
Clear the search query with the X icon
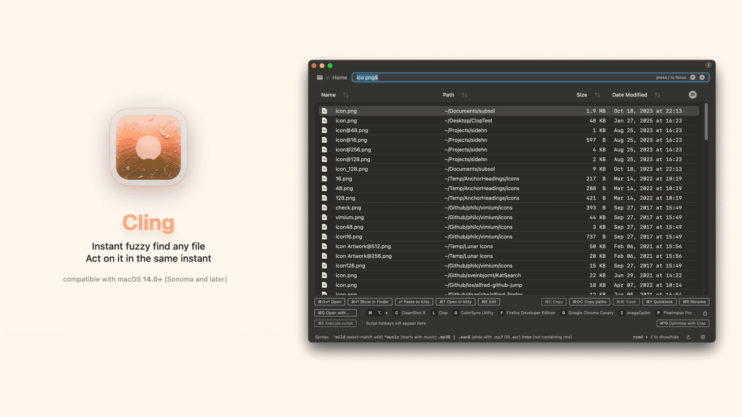point(693,77)
